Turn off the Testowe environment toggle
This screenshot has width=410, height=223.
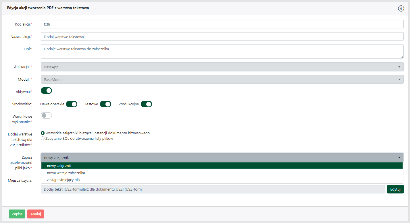(105, 104)
